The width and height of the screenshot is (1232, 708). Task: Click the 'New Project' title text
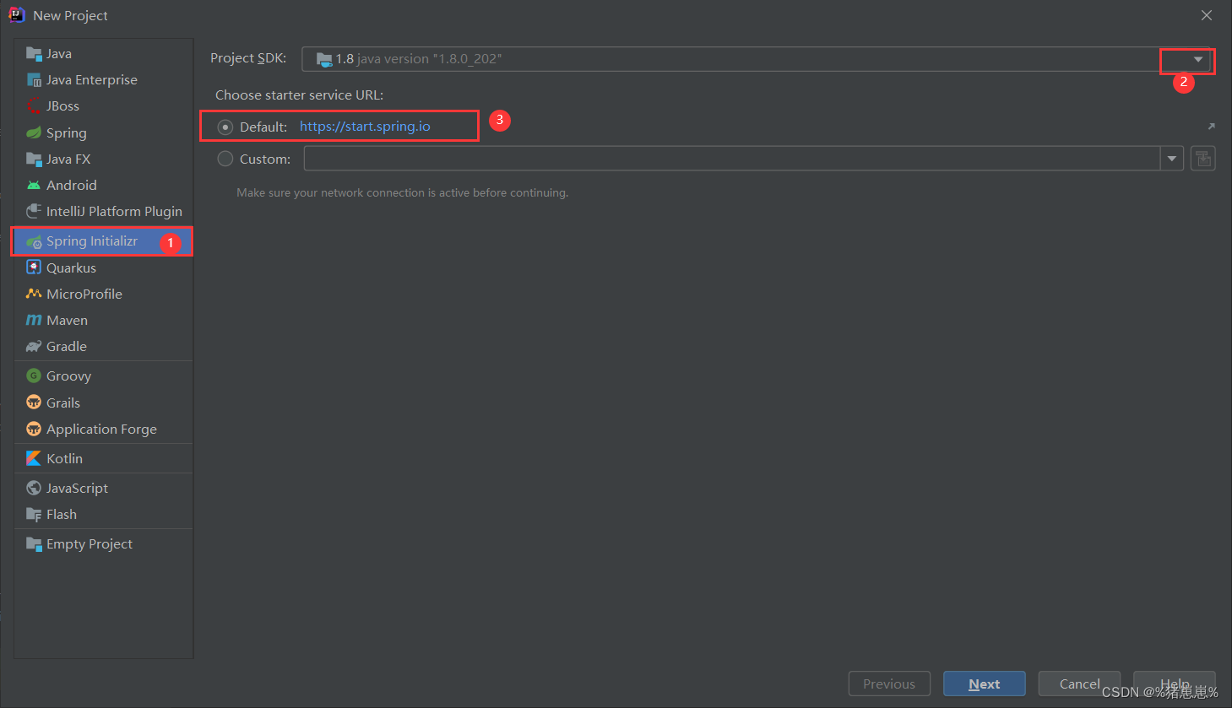click(70, 16)
